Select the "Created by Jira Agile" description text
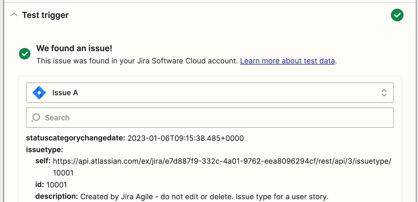This screenshot has width=418, height=202. [x=204, y=197]
